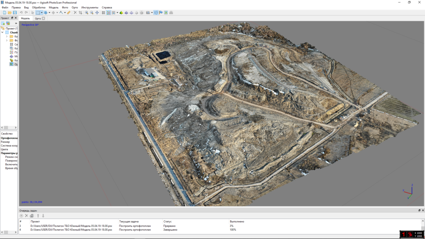Click the Crop selection tool icon
This screenshot has height=239, width=425.
(x=80, y=13)
